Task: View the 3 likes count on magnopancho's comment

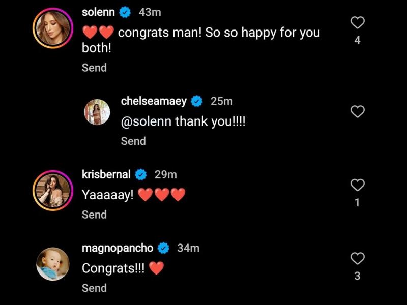Action: pyautogui.click(x=357, y=276)
